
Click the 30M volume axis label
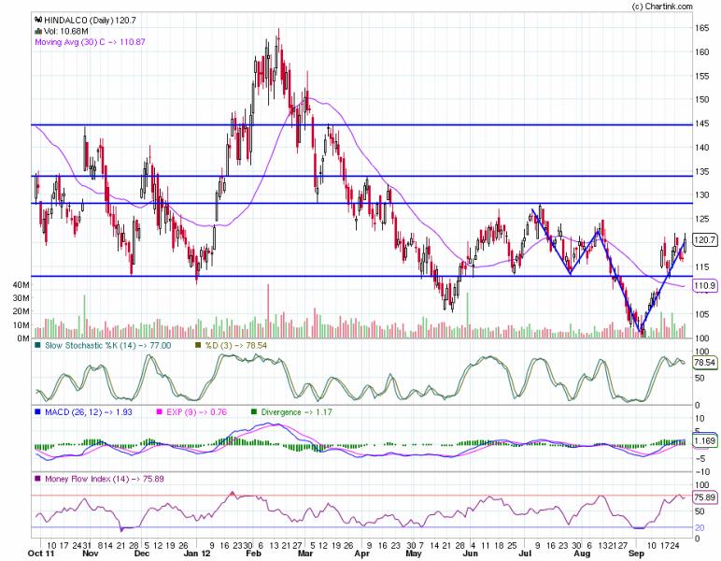(x=21, y=298)
